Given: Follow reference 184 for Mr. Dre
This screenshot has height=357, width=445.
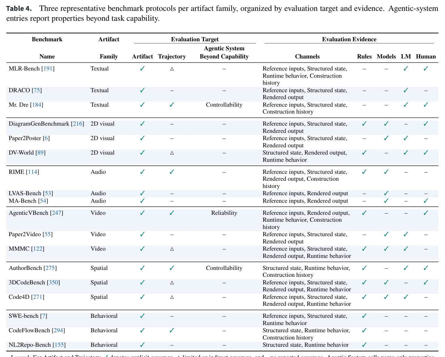Looking at the screenshot, I should click(37, 105).
